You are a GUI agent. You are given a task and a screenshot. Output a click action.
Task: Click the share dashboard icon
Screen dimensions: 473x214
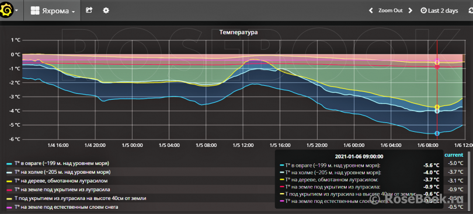pos(89,10)
